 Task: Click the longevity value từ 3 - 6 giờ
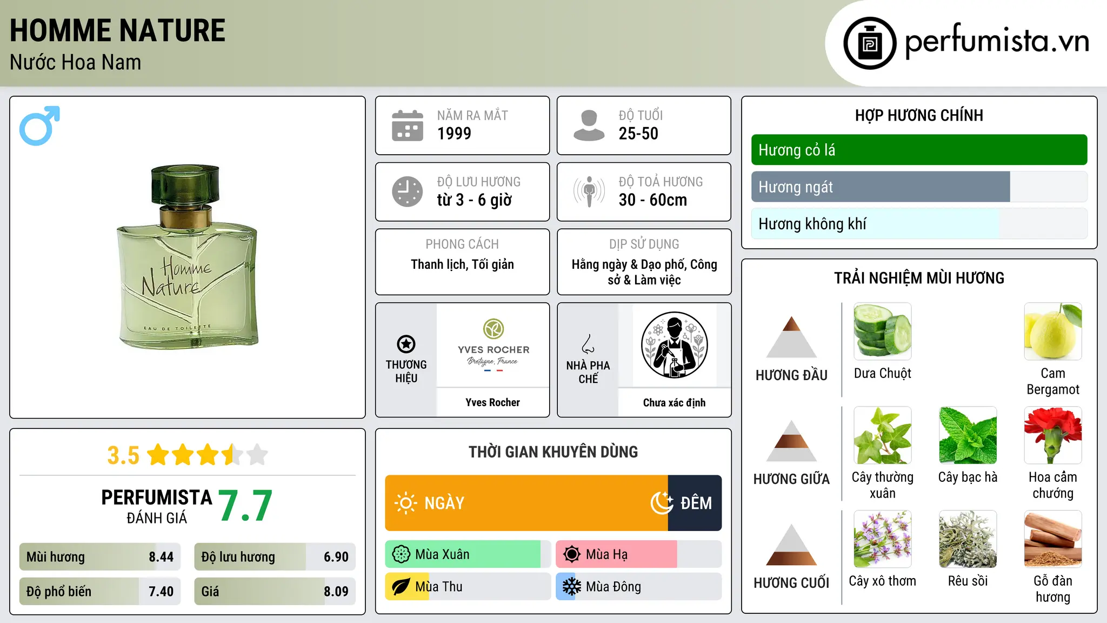point(474,200)
